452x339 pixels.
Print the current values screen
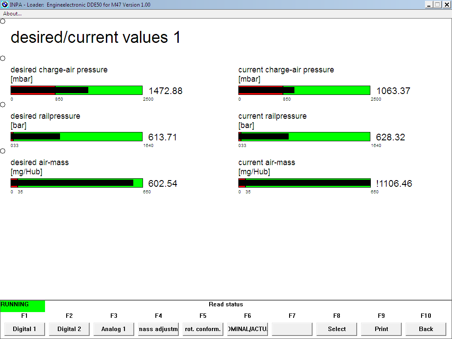381,329
